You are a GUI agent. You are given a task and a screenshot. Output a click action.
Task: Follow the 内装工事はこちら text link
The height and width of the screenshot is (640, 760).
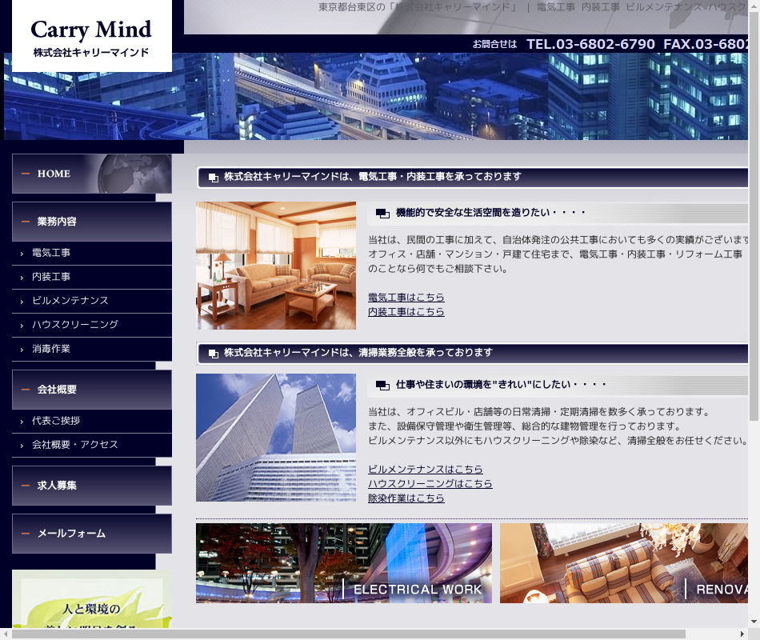tap(406, 312)
